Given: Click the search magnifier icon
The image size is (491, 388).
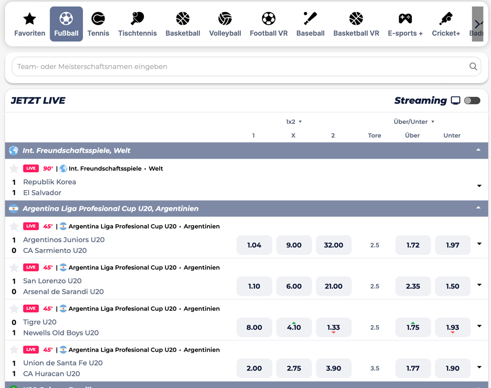Looking at the screenshot, I should coord(473,66).
